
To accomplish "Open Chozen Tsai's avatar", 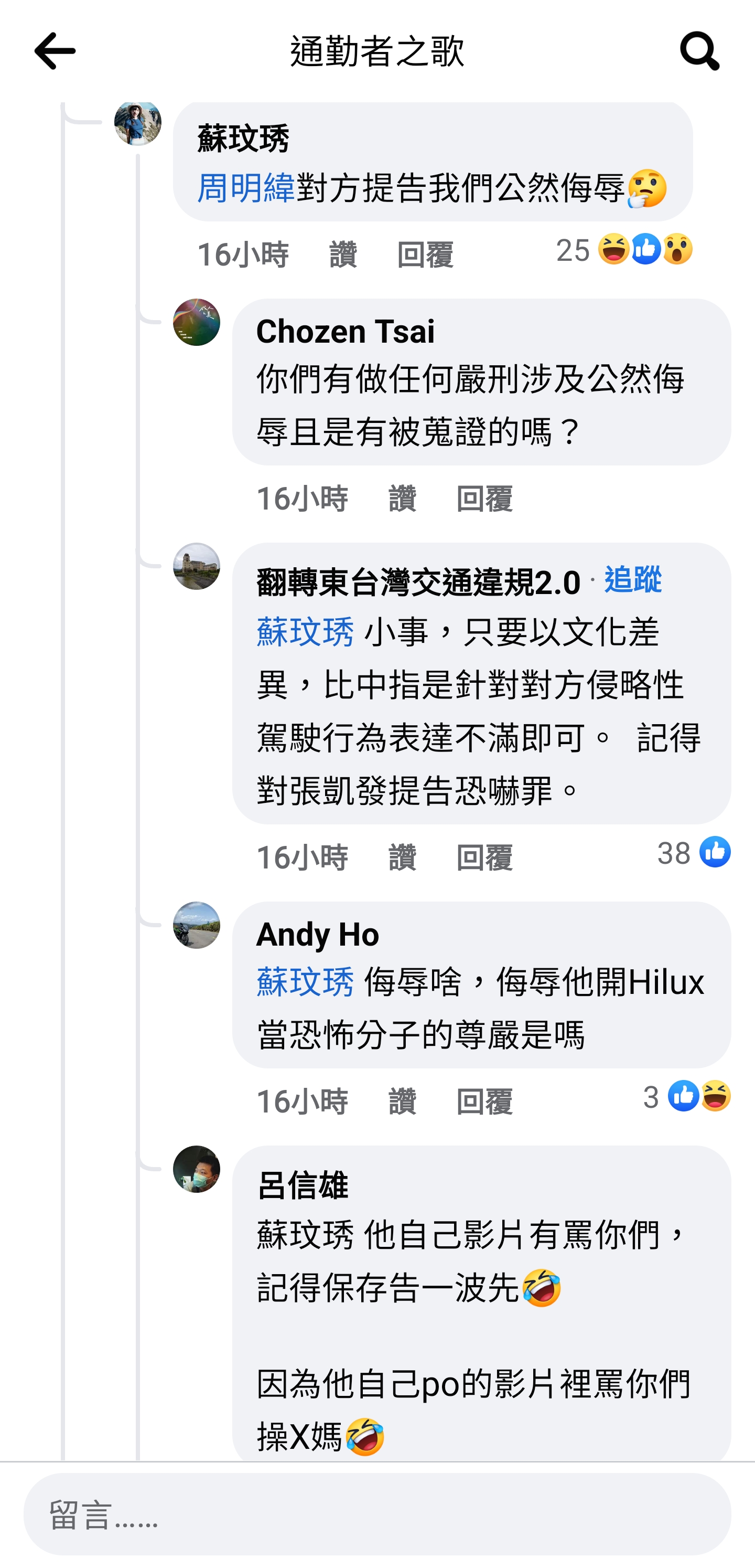I will coord(197,323).
